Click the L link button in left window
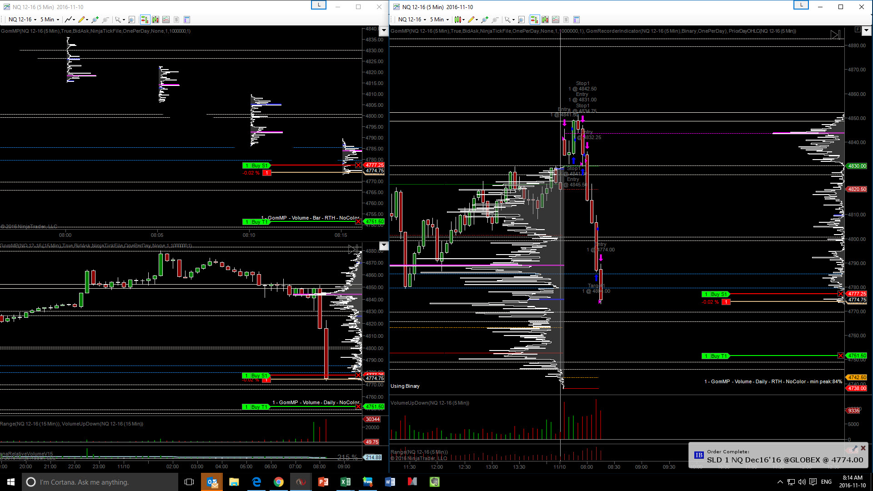The image size is (873, 491). [318, 5]
